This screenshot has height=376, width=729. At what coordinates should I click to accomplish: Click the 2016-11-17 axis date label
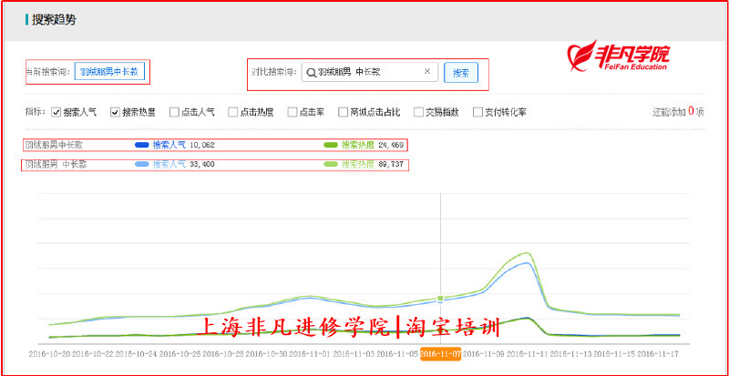pos(657,353)
